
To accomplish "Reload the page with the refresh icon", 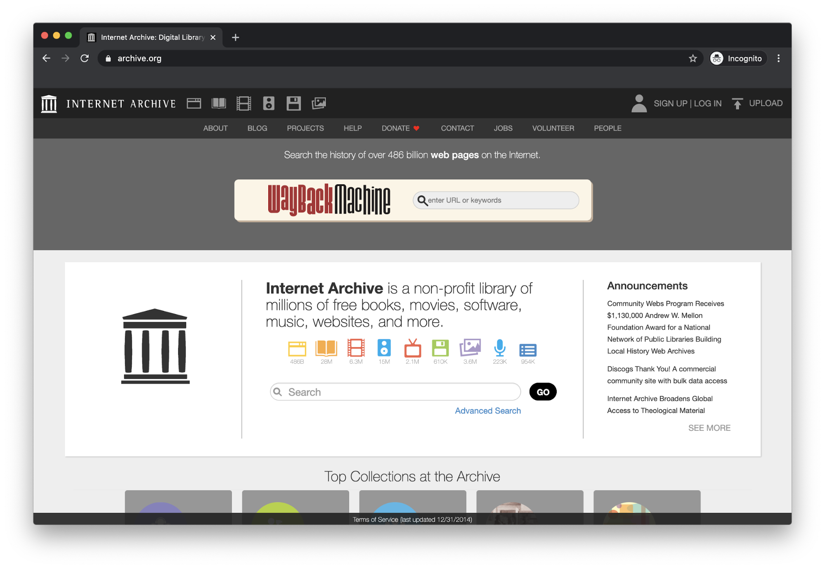I will [85, 59].
